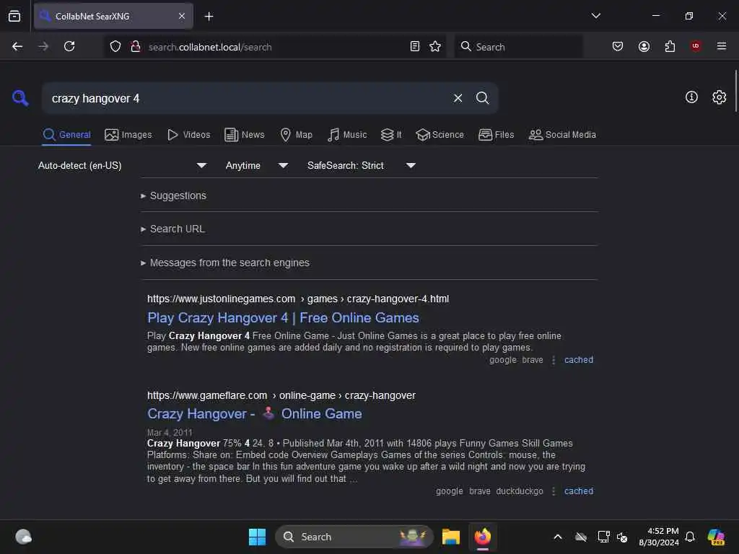The width and height of the screenshot is (739, 554).
Task: Open the notifications bell in taskbar
Action: coord(690,537)
